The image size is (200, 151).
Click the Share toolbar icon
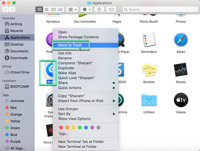(99, 9)
